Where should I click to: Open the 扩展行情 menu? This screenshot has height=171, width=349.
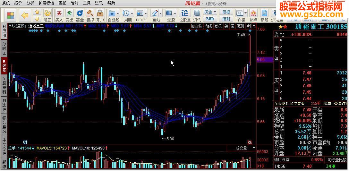(x=46, y=3)
